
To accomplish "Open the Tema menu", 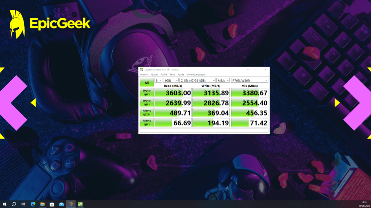I will click(172, 74).
